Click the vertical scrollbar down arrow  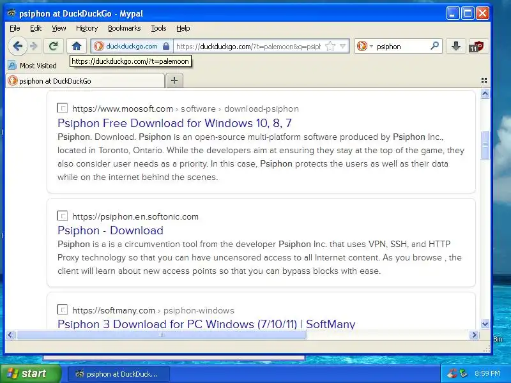[x=485, y=324]
